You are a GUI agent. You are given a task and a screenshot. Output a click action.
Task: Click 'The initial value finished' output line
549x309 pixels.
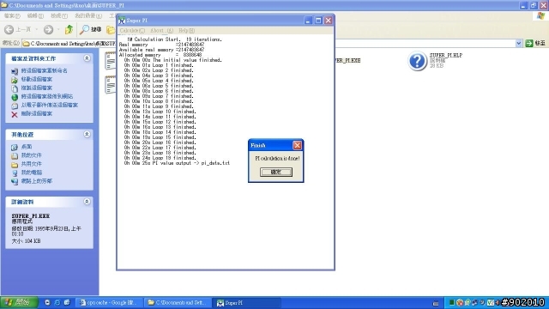coord(173,60)
